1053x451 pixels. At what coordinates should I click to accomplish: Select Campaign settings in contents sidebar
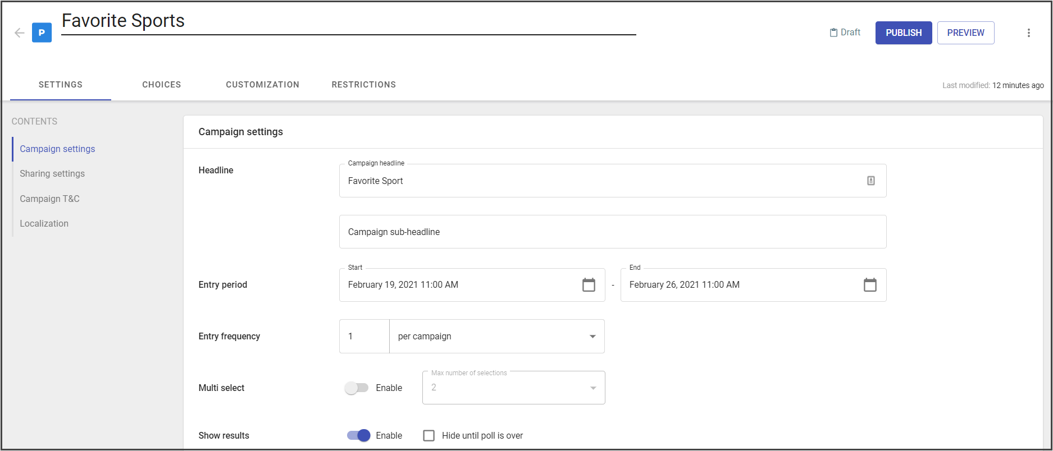click(x=57, y=149)
